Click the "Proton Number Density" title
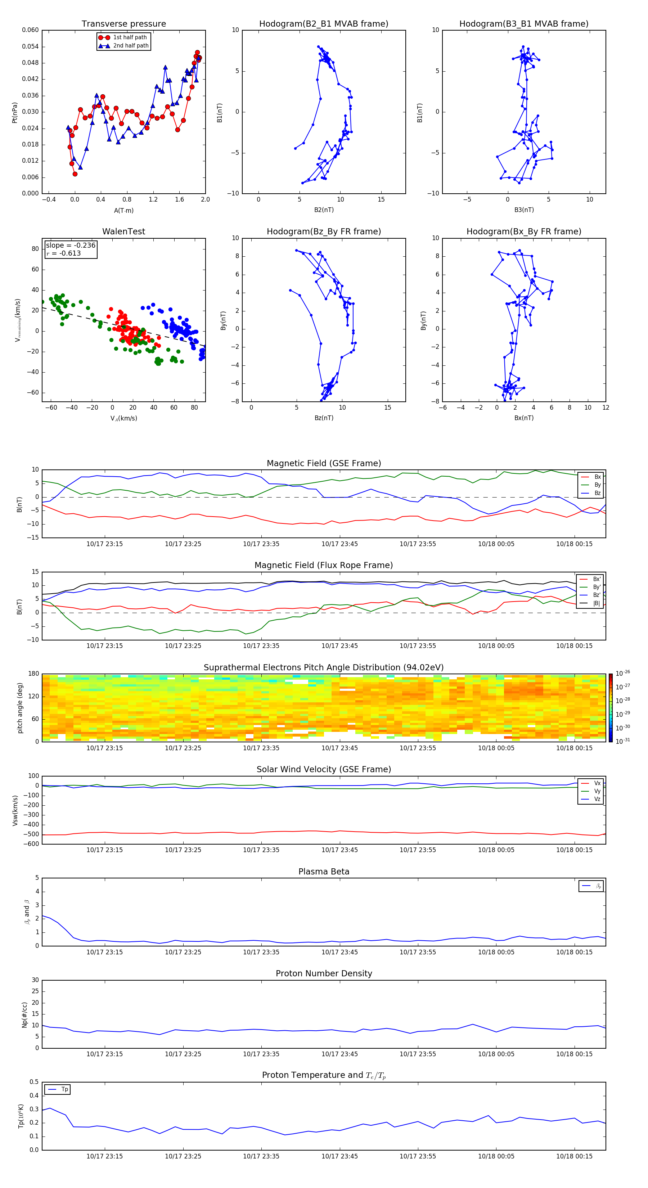 (x=324, y=973)
